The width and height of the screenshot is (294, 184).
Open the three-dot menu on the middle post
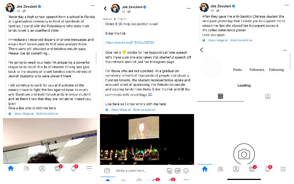tap(189, 8)
